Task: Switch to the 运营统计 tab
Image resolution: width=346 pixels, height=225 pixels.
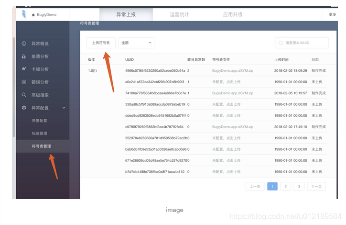Action: point(179,14)
